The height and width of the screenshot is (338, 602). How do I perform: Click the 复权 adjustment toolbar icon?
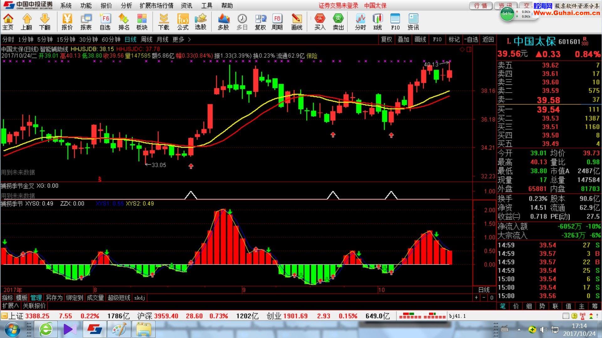point(260,22)
